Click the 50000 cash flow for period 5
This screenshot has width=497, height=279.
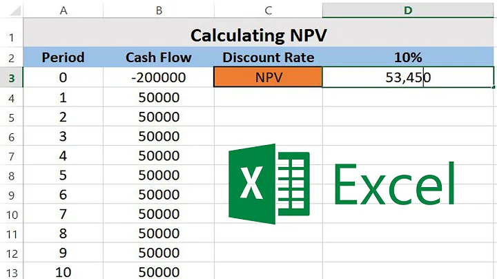coord(159,174)
